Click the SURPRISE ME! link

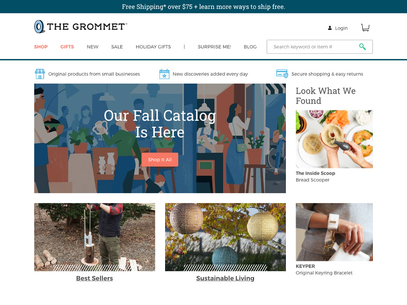pos(214,47)
